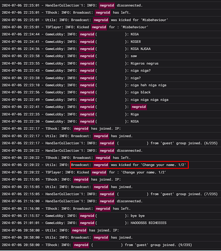Click the '(6/235)' guest group joined line
The height and width of the screenshot is (251, 221).
[111, 143]
